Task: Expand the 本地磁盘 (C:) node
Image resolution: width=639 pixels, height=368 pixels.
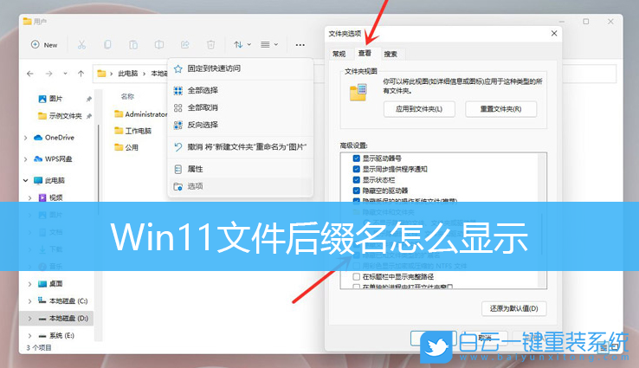Action: 29,301
